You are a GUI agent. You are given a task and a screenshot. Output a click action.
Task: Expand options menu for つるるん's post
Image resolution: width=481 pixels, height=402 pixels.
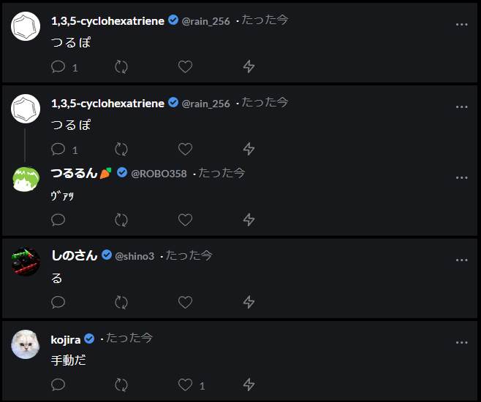click(461, 178)
